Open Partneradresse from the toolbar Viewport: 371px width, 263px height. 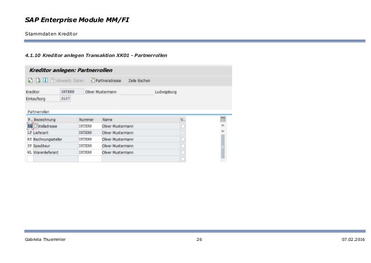[x=106, y=80]
